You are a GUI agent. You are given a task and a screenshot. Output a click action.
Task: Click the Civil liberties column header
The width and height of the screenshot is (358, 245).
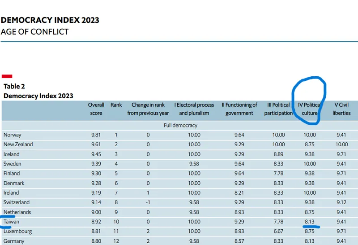(x=341, y=109)
